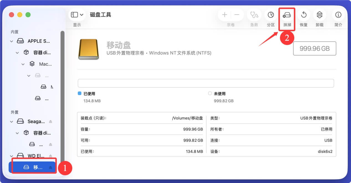Click the 卸载 (Unmount) toolbar icon

tap(320, 15)
